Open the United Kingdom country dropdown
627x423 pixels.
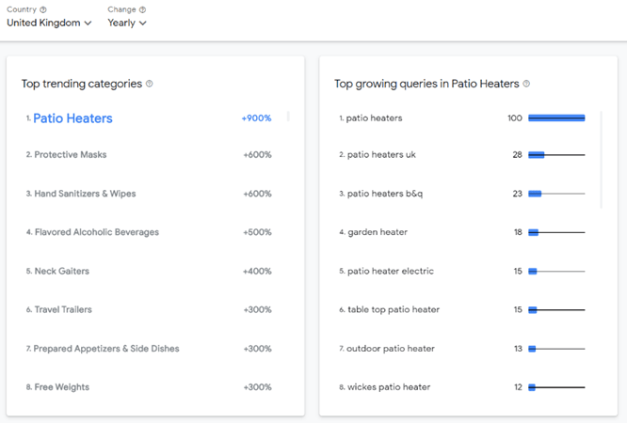coord(49,23)
